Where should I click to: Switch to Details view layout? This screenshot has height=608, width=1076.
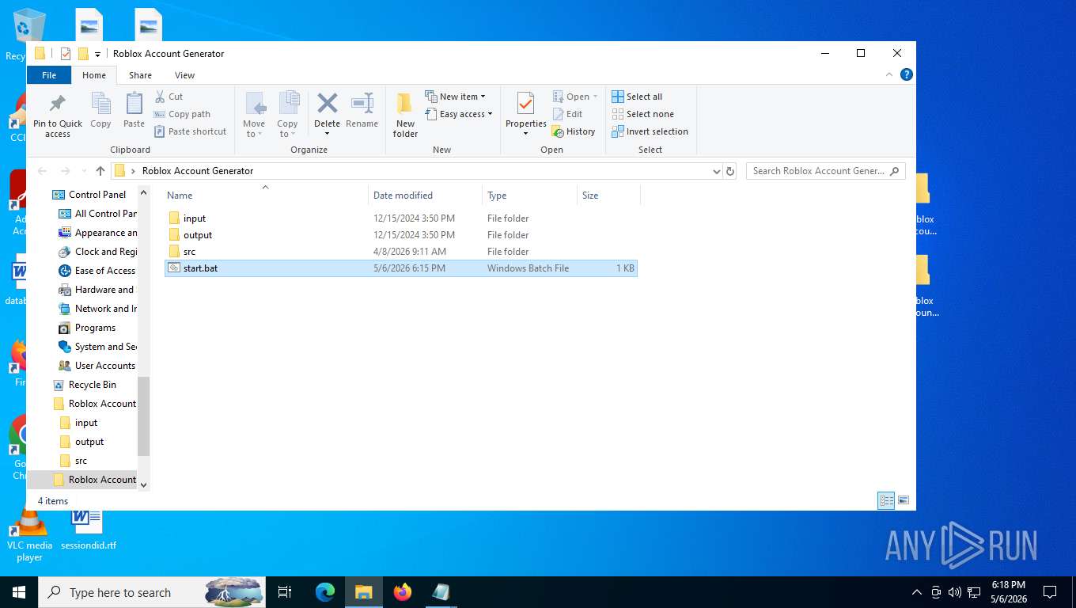click(x=886, y=500)
